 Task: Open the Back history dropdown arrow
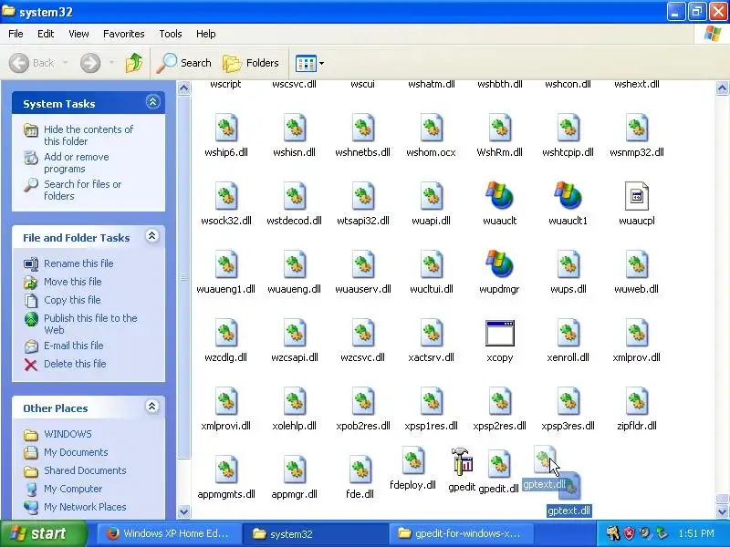[65, 63]
